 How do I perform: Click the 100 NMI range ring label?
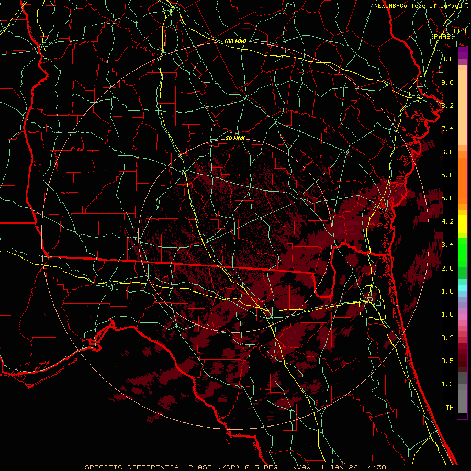(235, 41)
